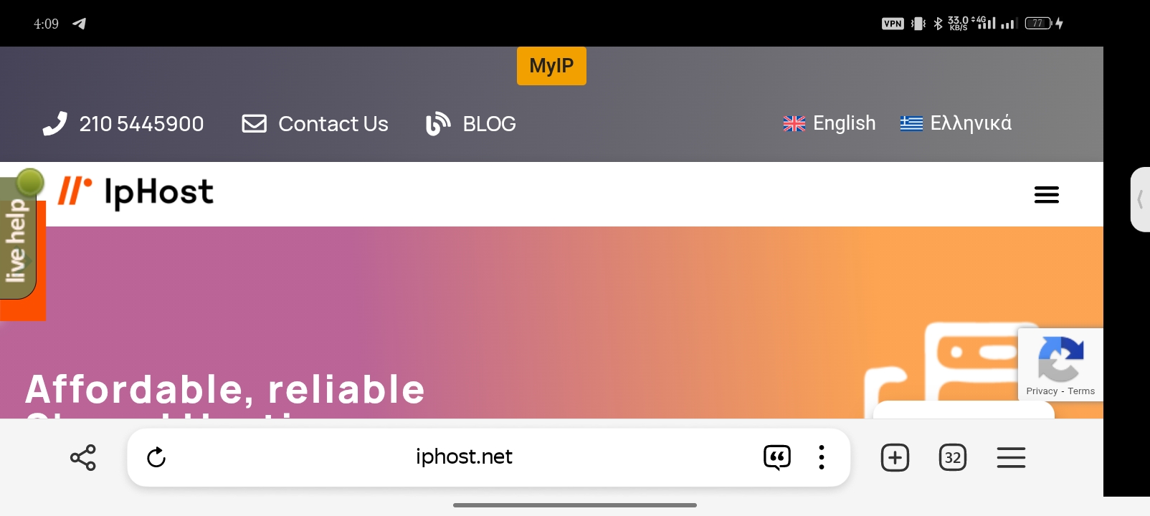The width and height of the screenshot is (1150, 516).
Task: Open the quote reader mode icon
Action: [777, 457]
